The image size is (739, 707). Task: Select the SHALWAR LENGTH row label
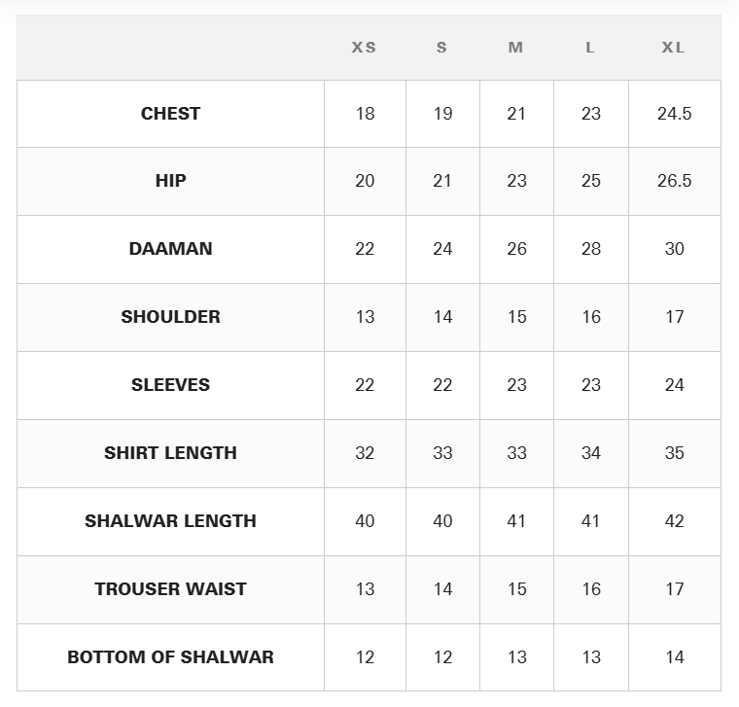point(170,521)
